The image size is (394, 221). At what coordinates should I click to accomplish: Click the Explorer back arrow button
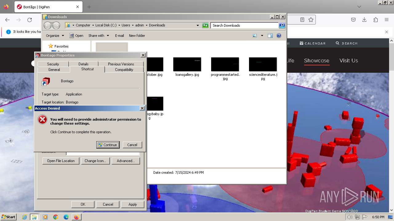[x=48, y=25]
